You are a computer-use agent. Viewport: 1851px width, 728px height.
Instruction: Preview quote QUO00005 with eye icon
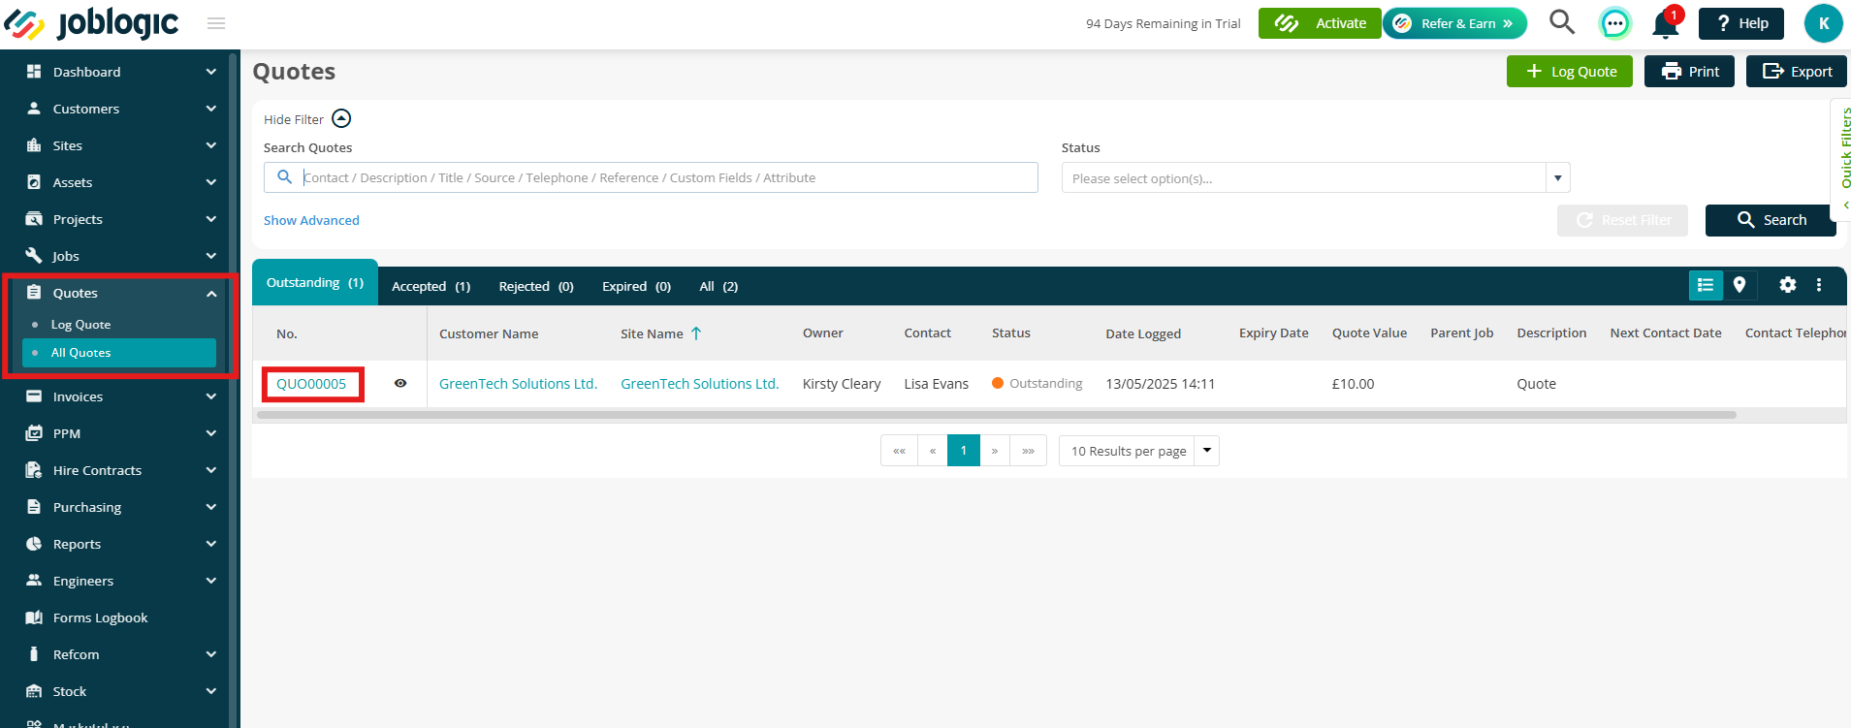[x=400, y=384]
